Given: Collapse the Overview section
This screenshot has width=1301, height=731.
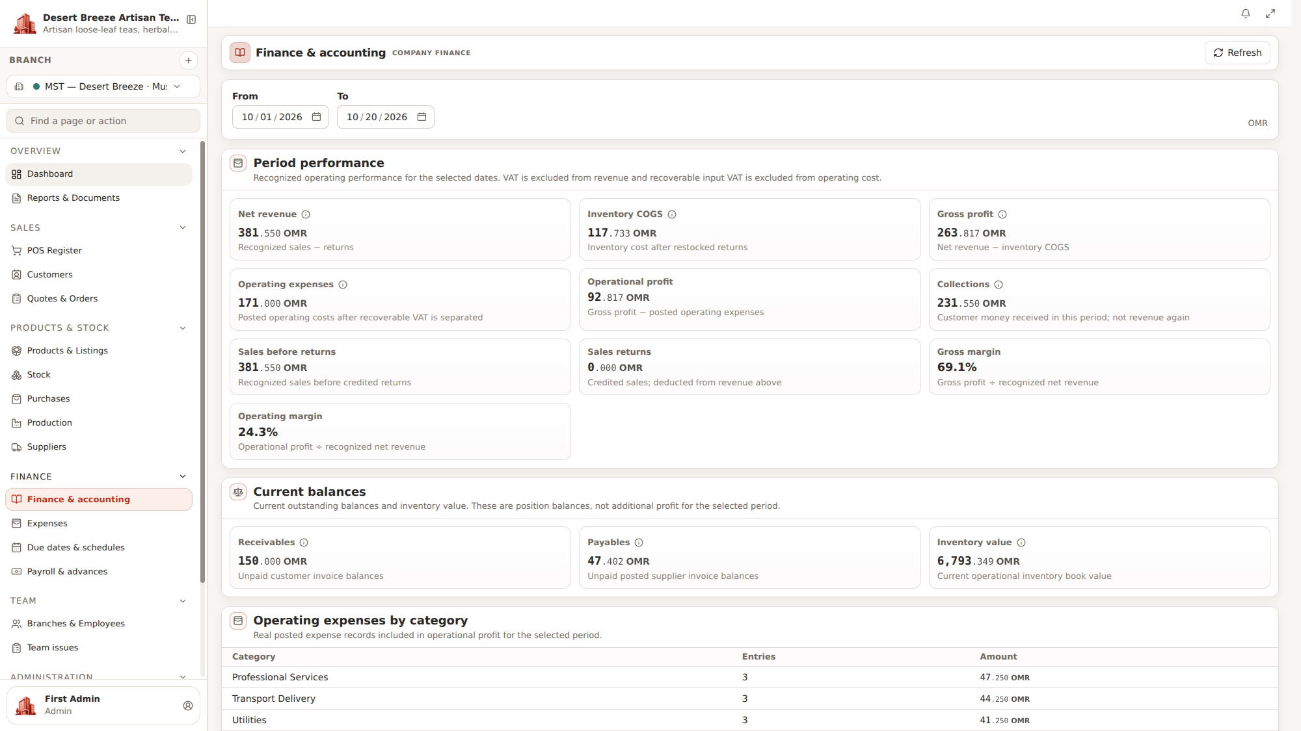Looking at the screenshot, I should [x=183, y=151].
